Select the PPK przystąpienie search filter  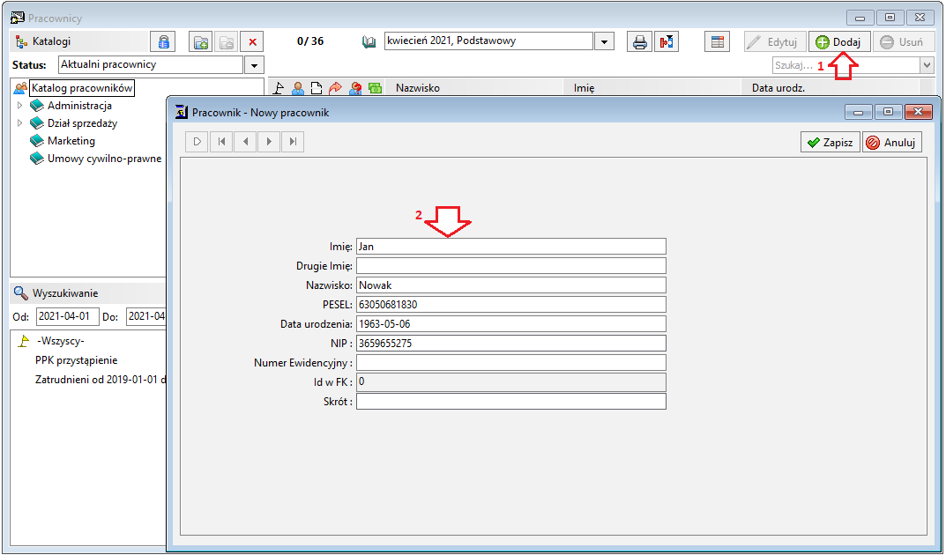coord(76,360)
